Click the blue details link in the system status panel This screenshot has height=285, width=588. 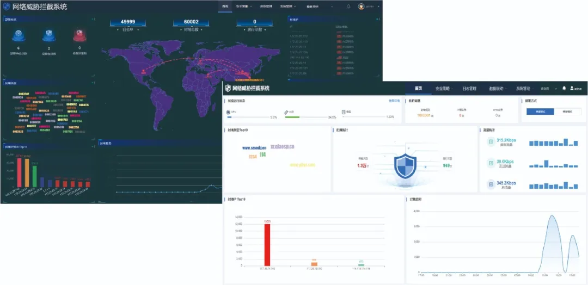tap(394, 101)
